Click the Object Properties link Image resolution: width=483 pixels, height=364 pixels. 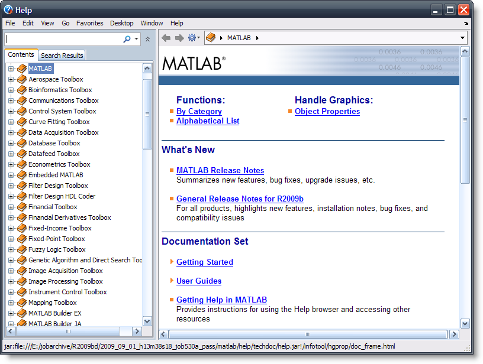pos(327,112)
